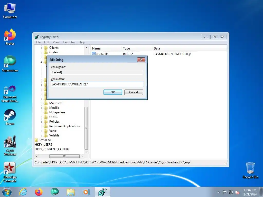Click the data value 8A5M4PK8P7C9WUL8GTQ8
263x197 pixels.
[172, 54]
